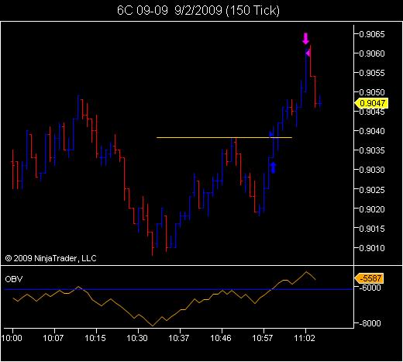Click the 10:46 time axis label

[x=221, y=338]
